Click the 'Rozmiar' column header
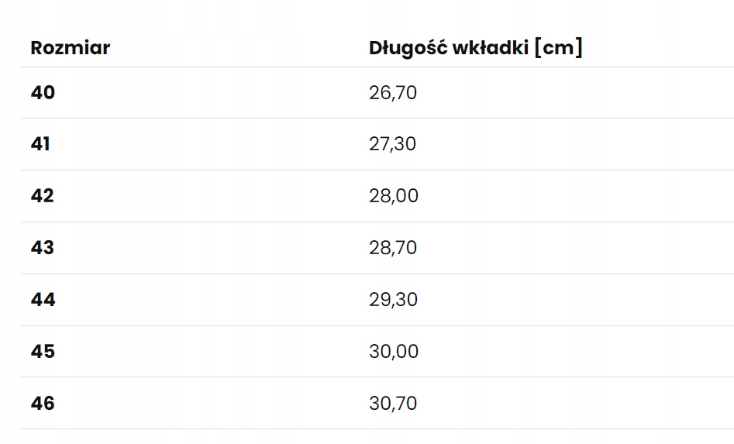The width and height of the screenshot is (734, 444). [x=70, y=48]
